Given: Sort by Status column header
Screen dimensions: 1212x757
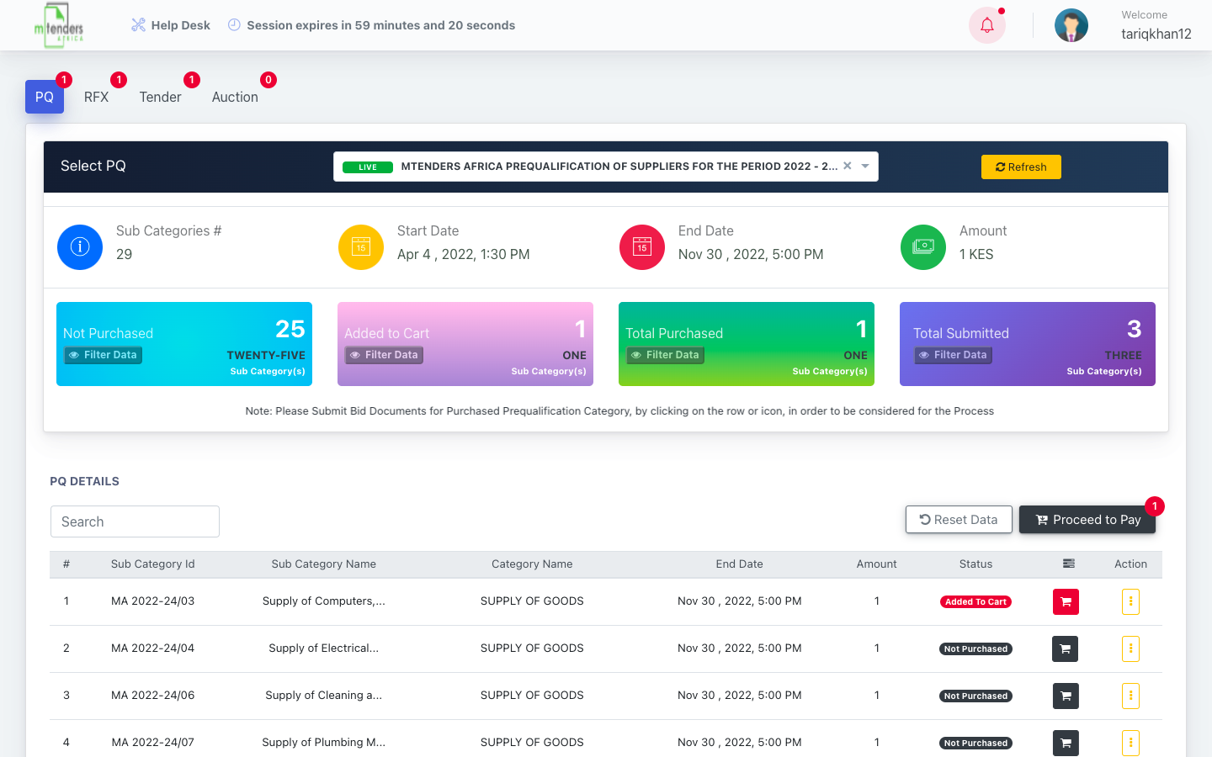Looking at the screenshot, I should 976,564.
